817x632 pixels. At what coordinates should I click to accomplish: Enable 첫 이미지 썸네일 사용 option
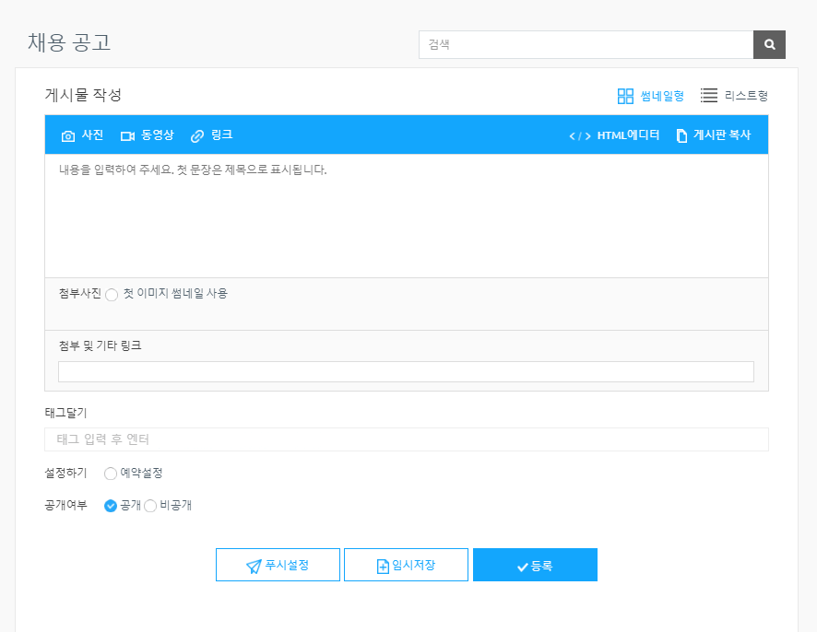[x=112, y=295]
